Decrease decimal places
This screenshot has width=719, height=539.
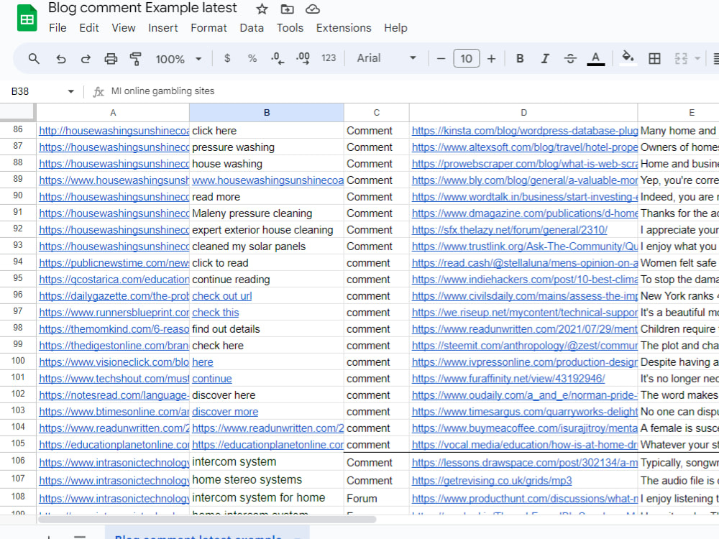tap(278, 58)
